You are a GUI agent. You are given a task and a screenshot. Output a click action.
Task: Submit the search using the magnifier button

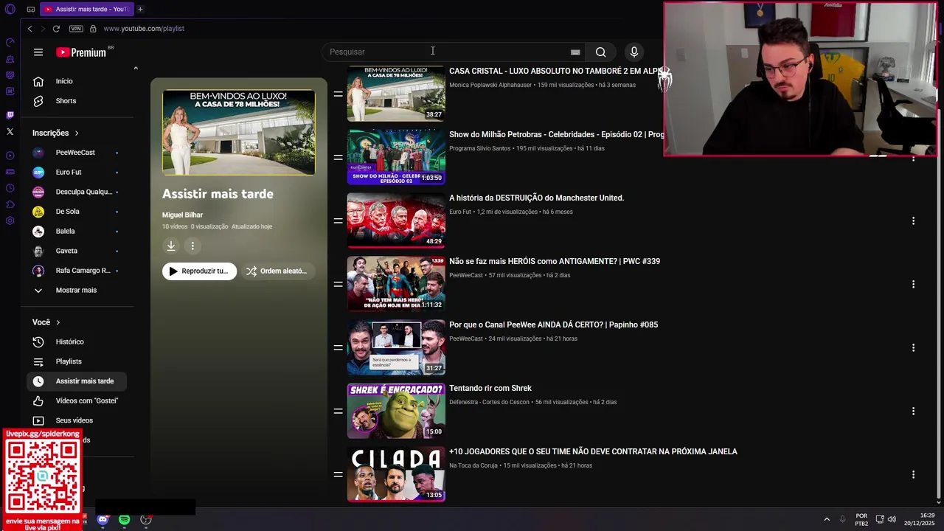coord(600,52)
